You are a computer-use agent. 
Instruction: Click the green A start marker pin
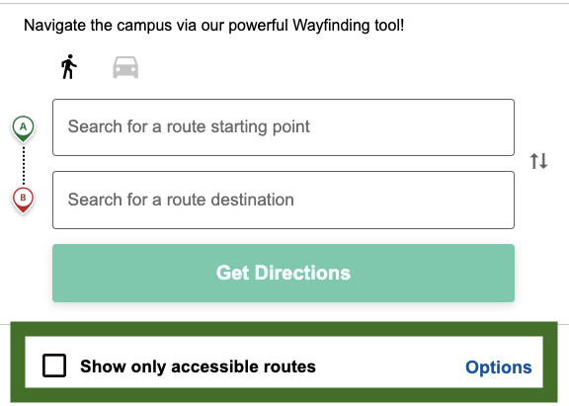[24, 129]
